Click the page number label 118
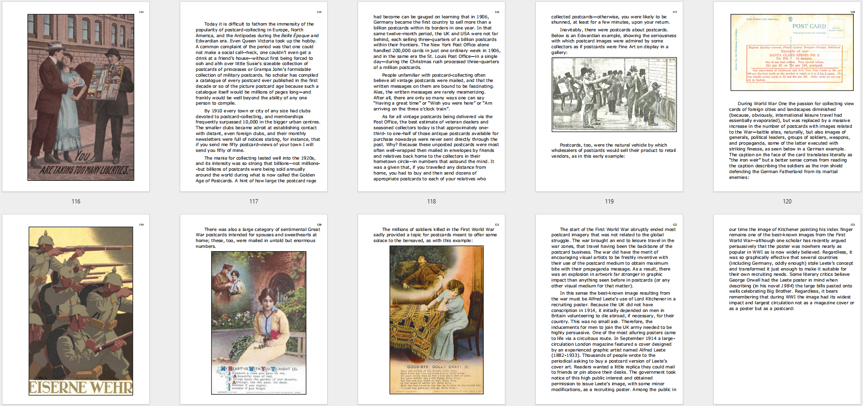 (431, 202)
